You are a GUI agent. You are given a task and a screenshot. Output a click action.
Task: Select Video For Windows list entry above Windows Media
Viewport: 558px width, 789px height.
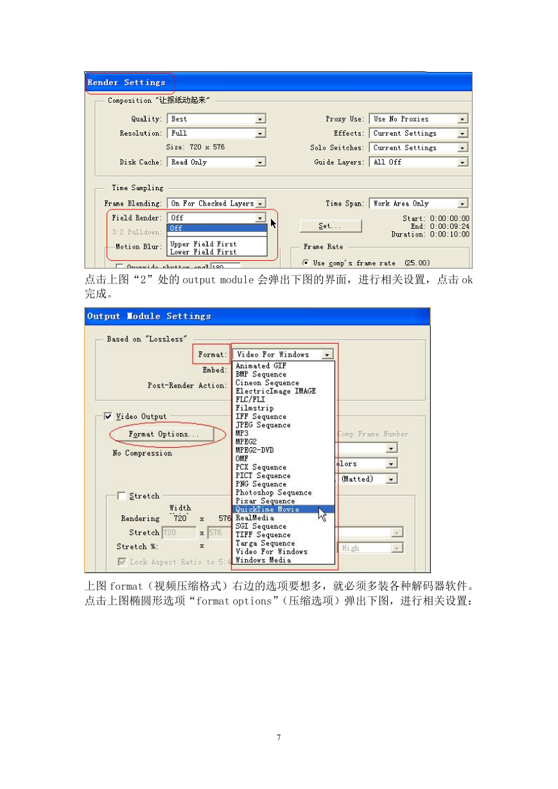(283, 551)
